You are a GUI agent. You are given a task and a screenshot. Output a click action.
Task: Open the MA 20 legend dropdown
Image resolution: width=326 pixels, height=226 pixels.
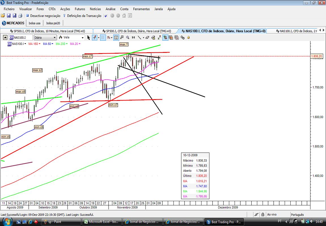click(80, 44)
